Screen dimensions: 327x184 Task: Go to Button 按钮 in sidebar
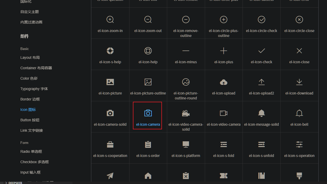(x=30, y=120)
